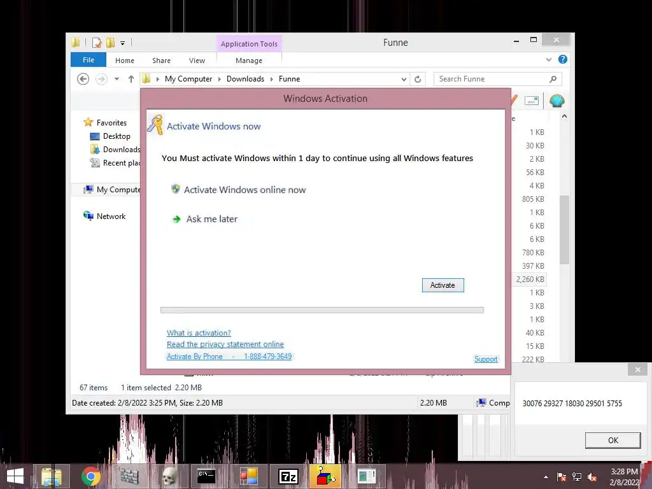This screenshot has height=489, width=652.
Task: Open recent locations dropdown arrow
Action: [117, 79]
